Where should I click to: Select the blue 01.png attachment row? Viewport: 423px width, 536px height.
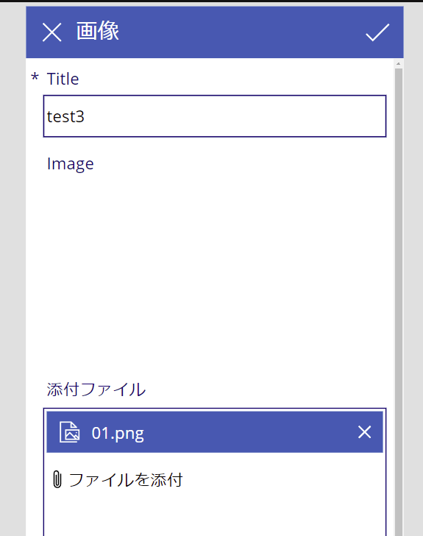[215, 432]
